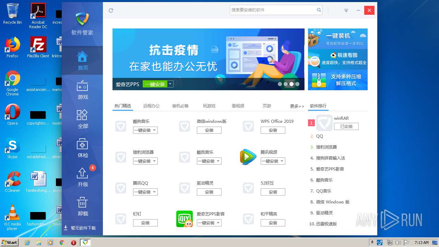Open the 升级 upgrade section
The height and width of the screenshot is (247, 439).
[82, 177]
